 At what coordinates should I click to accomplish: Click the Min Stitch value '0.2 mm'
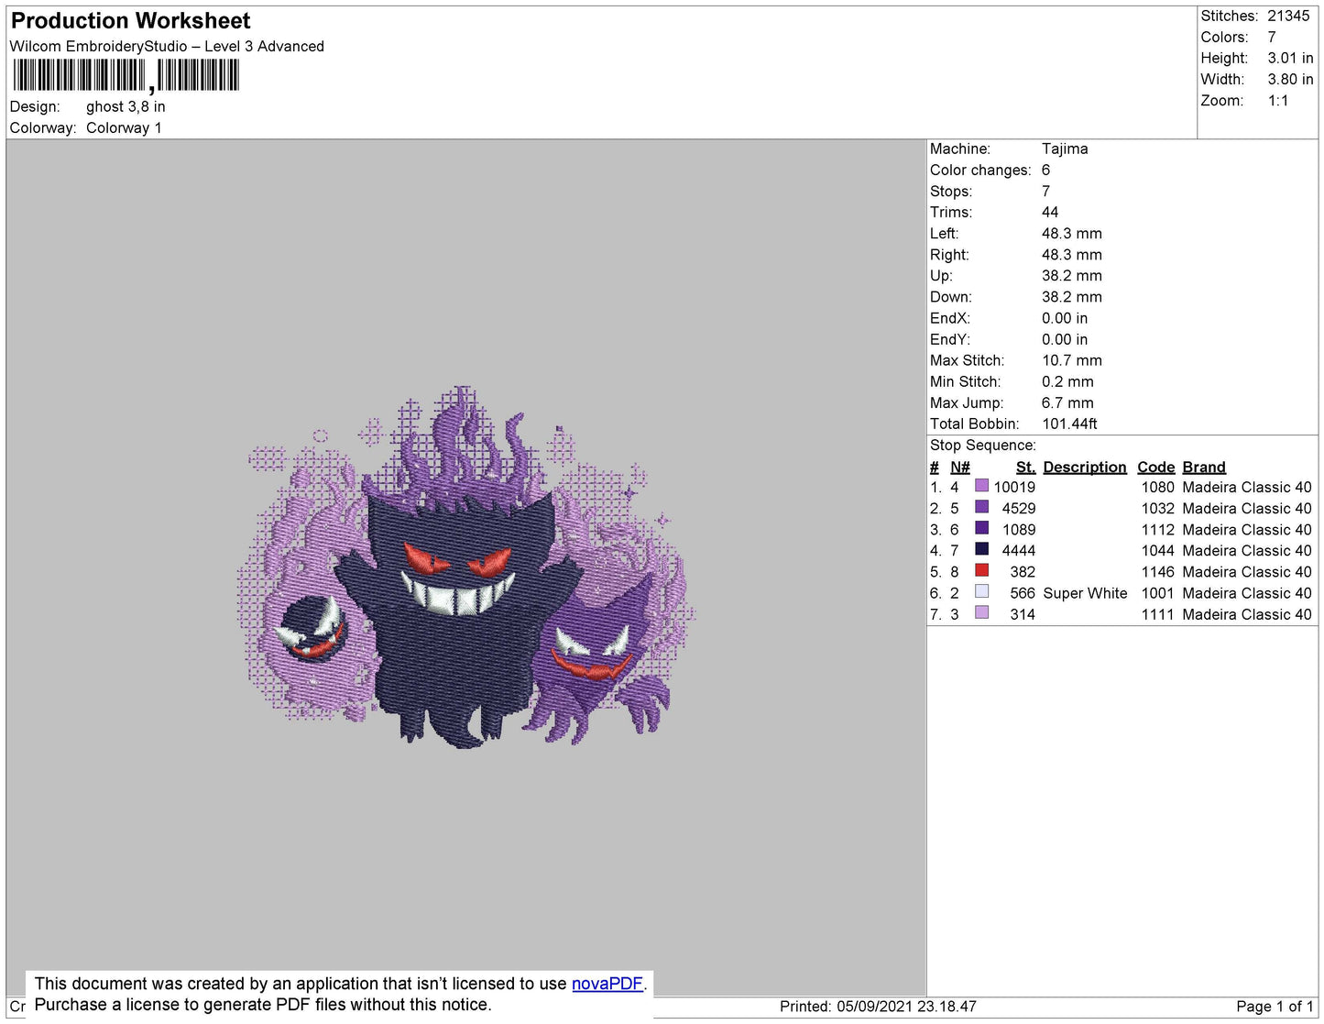click(x=1067, y=382)
